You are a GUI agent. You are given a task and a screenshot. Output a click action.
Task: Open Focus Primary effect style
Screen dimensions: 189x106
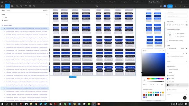click(173, 90)
